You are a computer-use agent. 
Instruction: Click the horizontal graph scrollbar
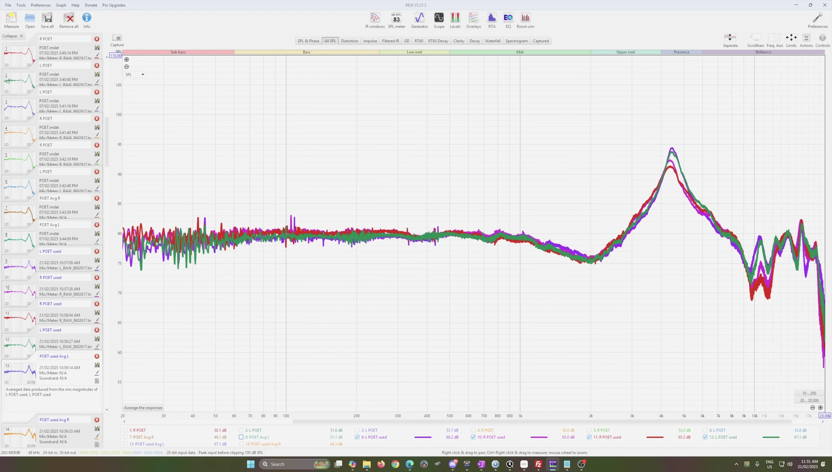[x=542, y=422]
